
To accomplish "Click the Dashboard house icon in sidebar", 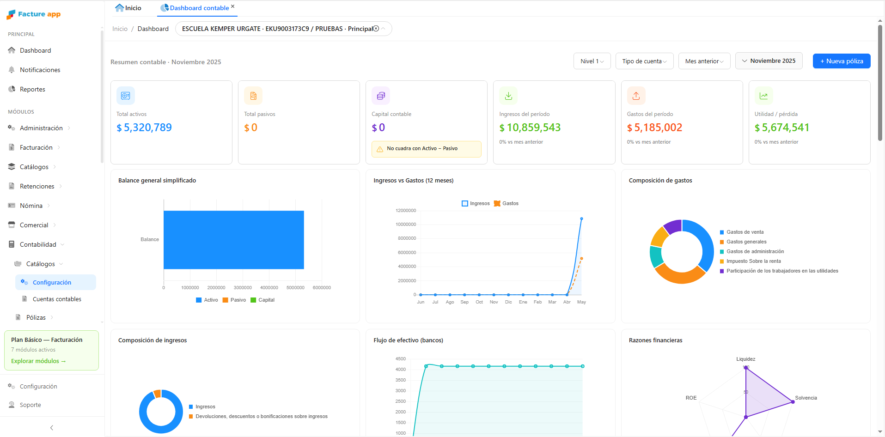I will 12,50.
